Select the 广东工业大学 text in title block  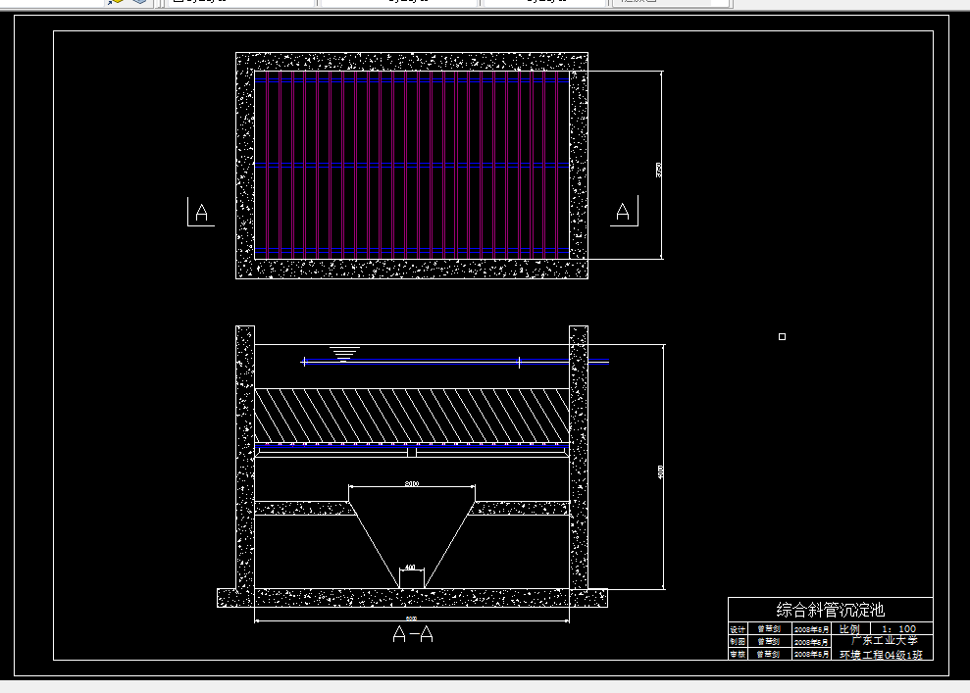884,640
